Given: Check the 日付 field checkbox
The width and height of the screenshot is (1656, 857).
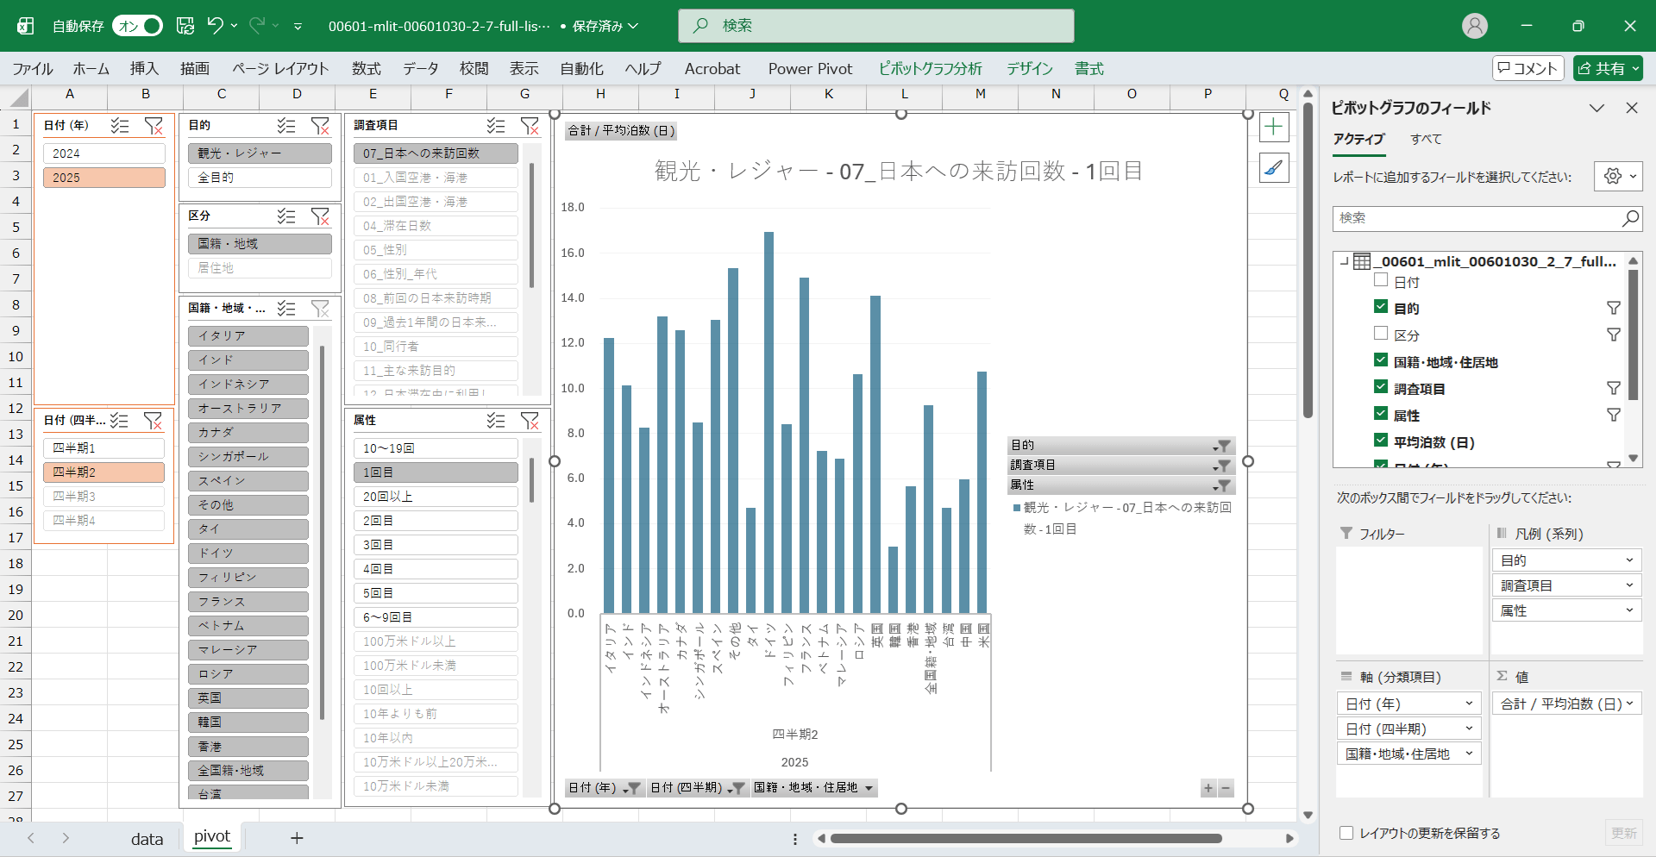Looking at the screenshot, I should pyautogui.click(x=1381, y=280).
